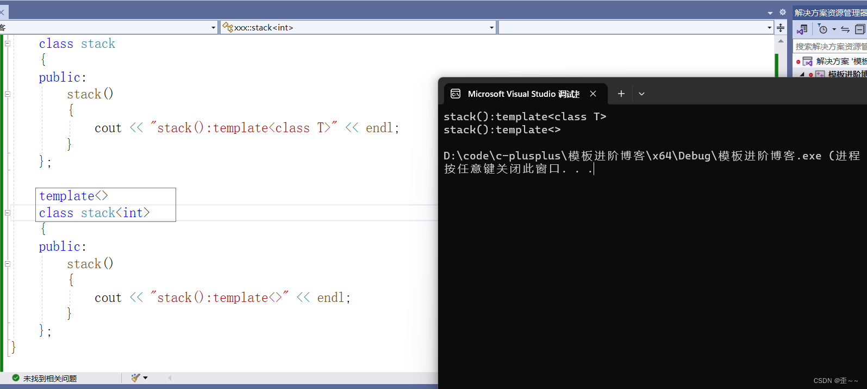Open a new terminal tab with plus
Screen dimensions: 867x389
pyautogui.click(x=621, y=94)
